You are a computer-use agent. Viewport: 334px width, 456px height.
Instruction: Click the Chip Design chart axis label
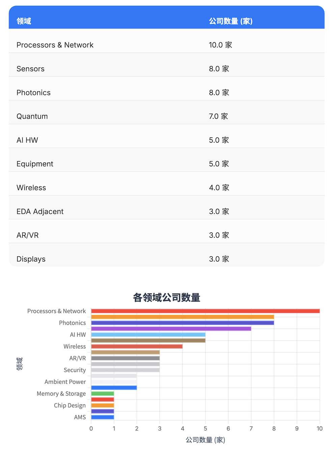tap(69, 405)
